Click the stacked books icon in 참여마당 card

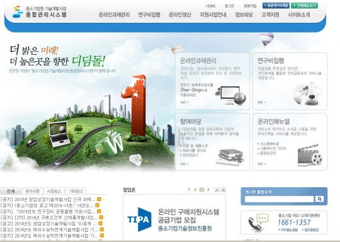(x=230, y=157)
